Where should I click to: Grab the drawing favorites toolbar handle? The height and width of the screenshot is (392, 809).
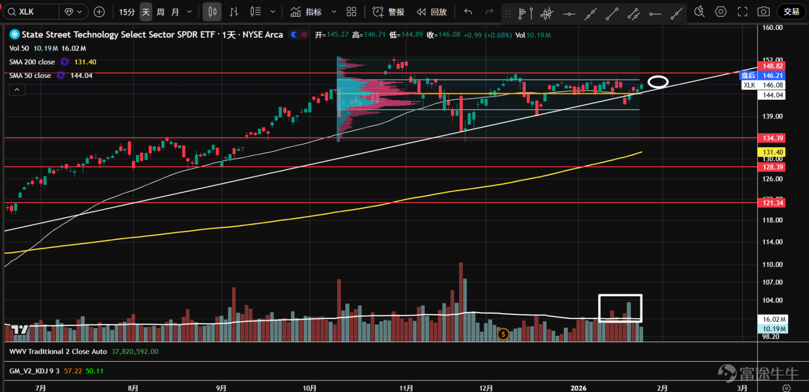[508, 14]
